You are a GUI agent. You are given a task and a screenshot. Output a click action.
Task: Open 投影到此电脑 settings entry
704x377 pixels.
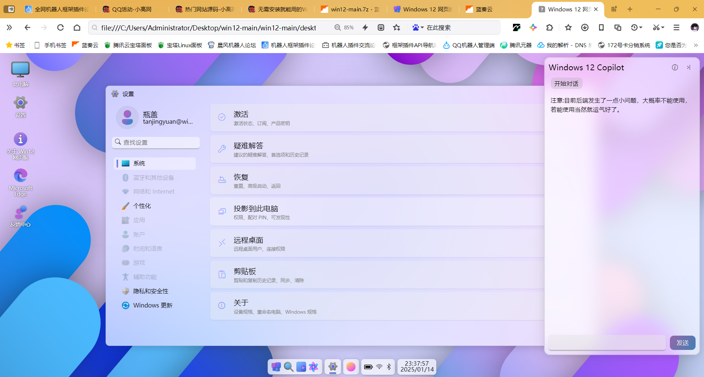377,212
